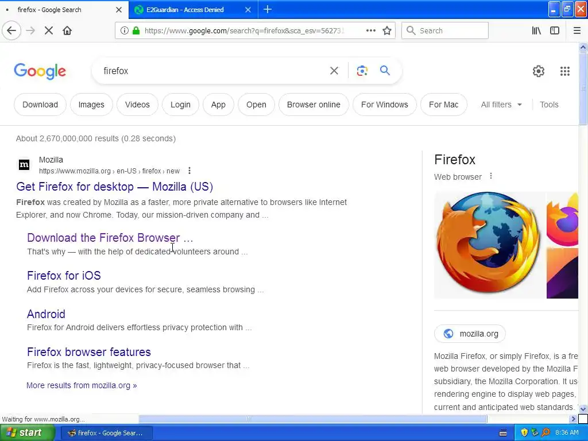Select the Open filter chip

pyautogui.click(x=256, y=105)
